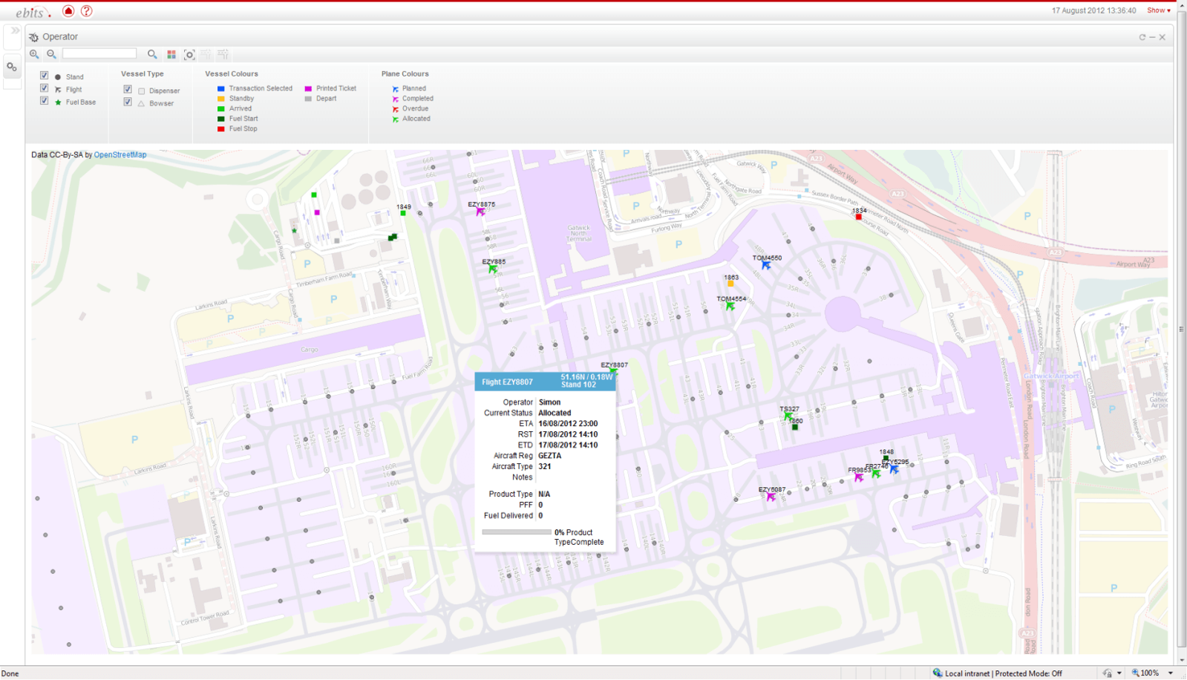The image size is (1187, 680).
Task: Click the red vessel 1834 marker
Action: (x=859, y=217)
